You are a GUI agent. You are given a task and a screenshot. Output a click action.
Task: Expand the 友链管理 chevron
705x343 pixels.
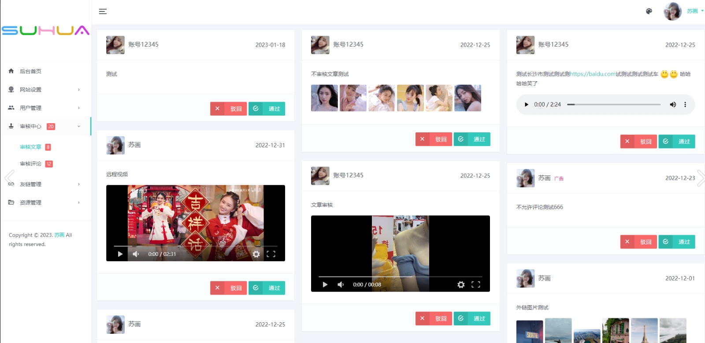79,184
